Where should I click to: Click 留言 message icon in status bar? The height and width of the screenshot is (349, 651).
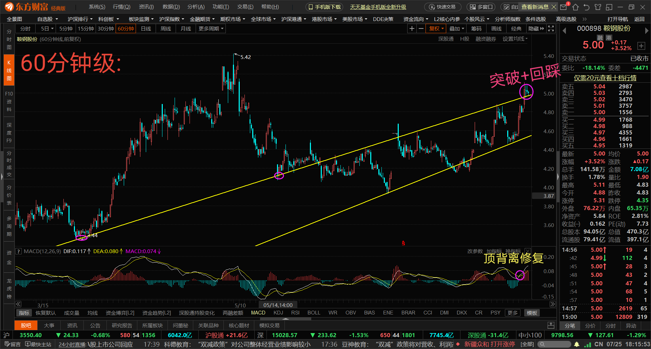[x=12, y=344]
